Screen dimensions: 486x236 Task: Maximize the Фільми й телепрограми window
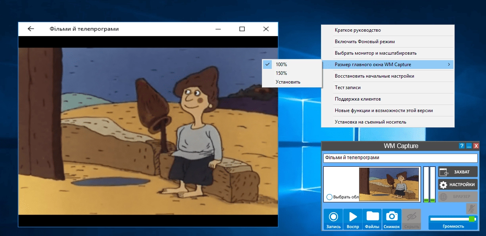tap(242, 29)
